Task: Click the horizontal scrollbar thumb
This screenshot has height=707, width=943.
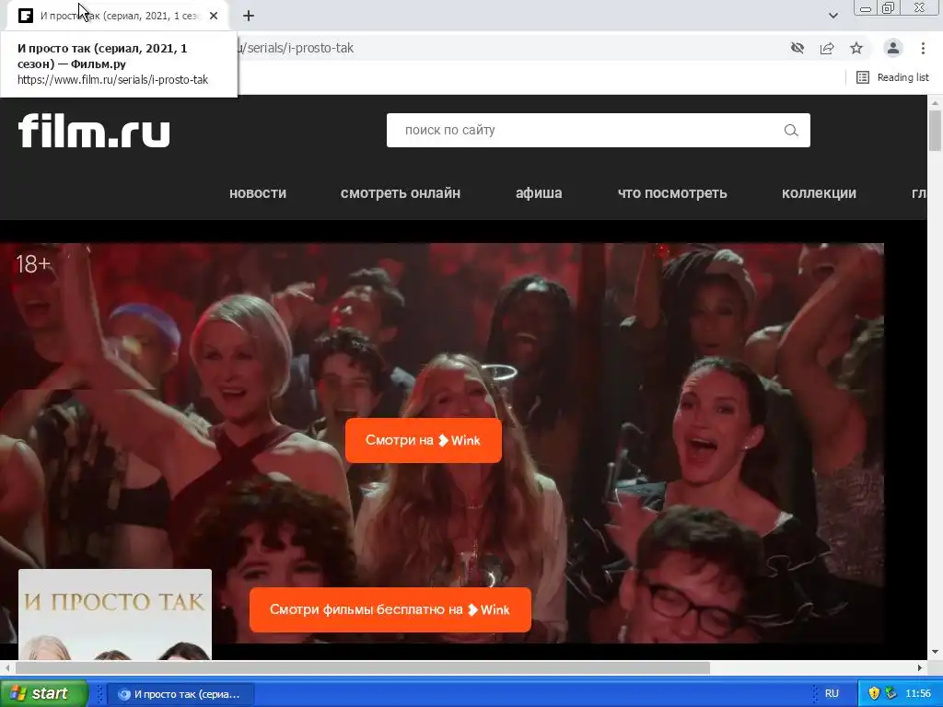Action: pos(363,668)
